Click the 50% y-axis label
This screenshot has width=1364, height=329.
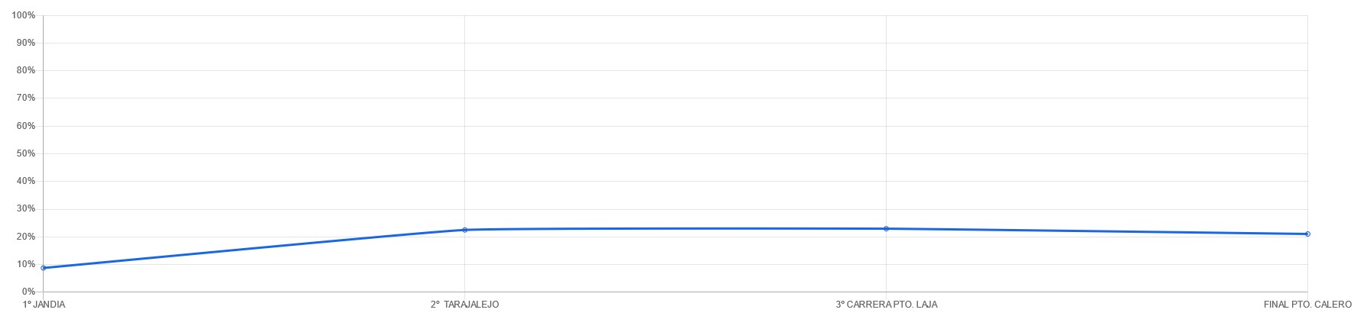click(x=26, y=153)
